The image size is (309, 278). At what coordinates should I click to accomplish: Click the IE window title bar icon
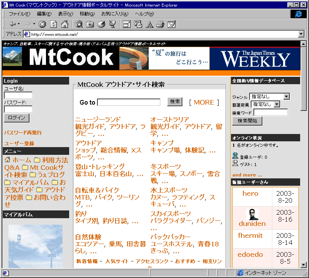[x=5, y=5]
